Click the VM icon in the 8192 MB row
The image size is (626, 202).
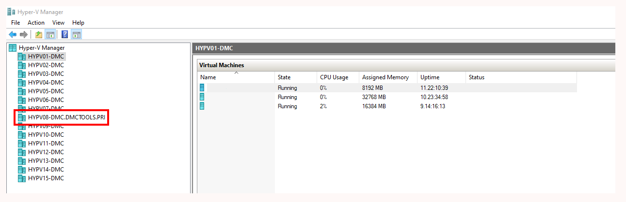[x=202, y=88]
